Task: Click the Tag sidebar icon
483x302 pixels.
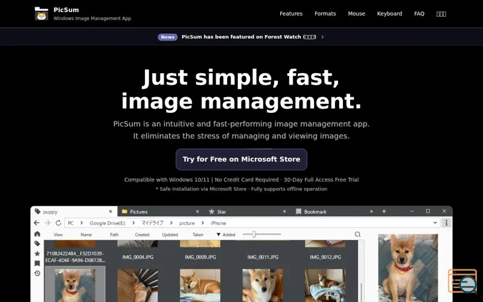Action: [37, 243]
